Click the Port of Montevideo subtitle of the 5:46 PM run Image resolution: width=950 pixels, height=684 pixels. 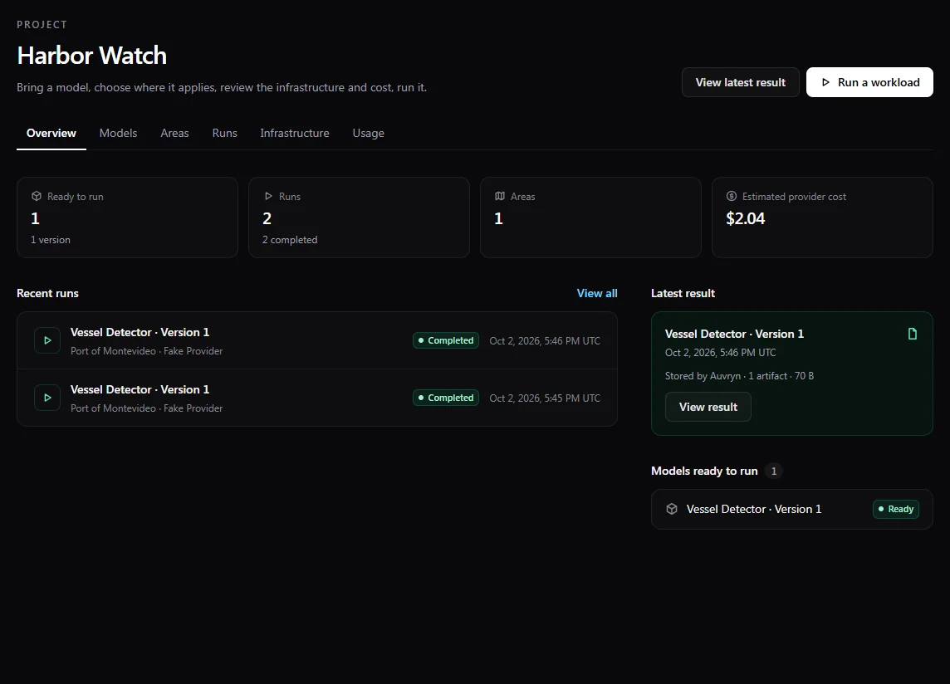coord(147,351)
